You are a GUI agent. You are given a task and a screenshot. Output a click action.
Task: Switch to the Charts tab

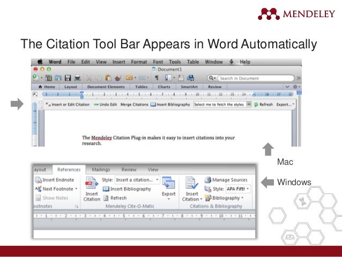164,87
